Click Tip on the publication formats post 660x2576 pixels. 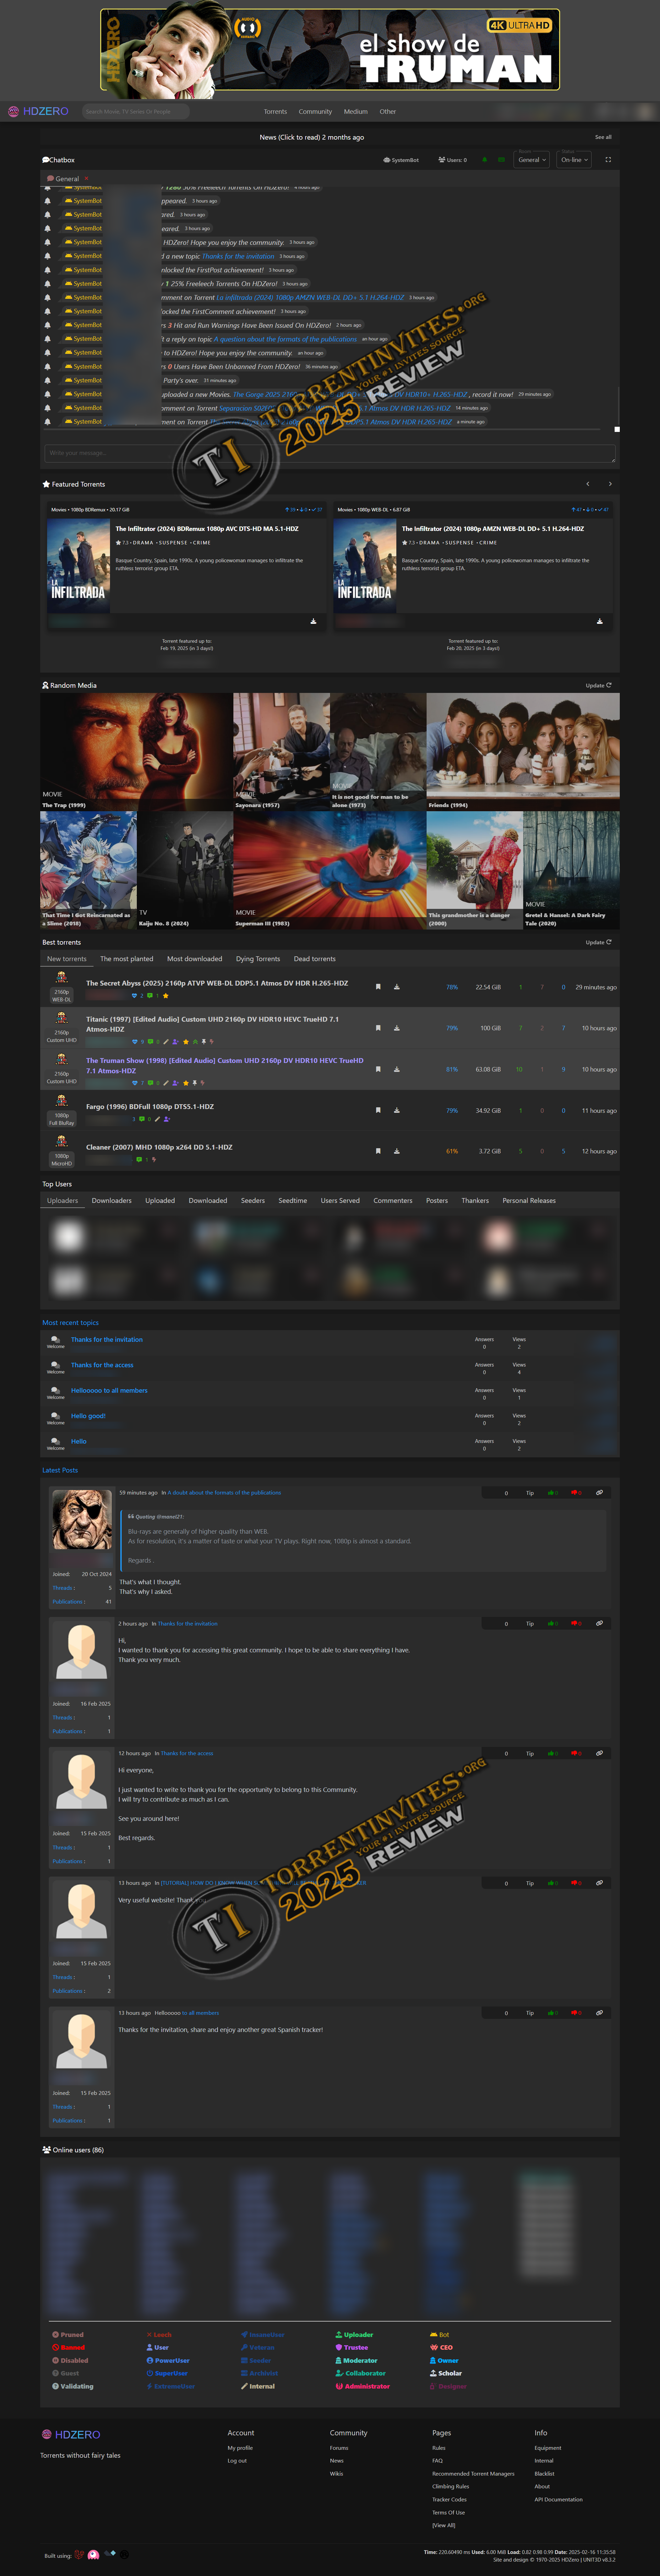tap(530, 1493)
